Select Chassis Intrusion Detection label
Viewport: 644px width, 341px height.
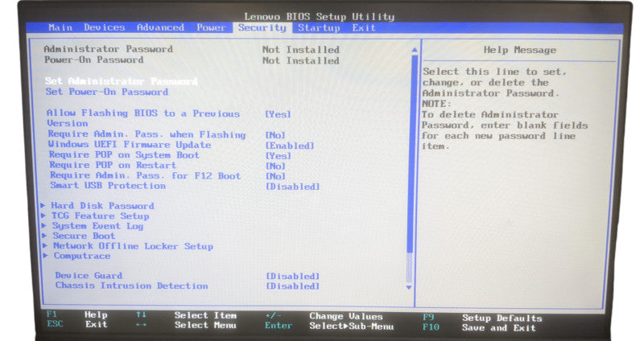click(132, 286)
